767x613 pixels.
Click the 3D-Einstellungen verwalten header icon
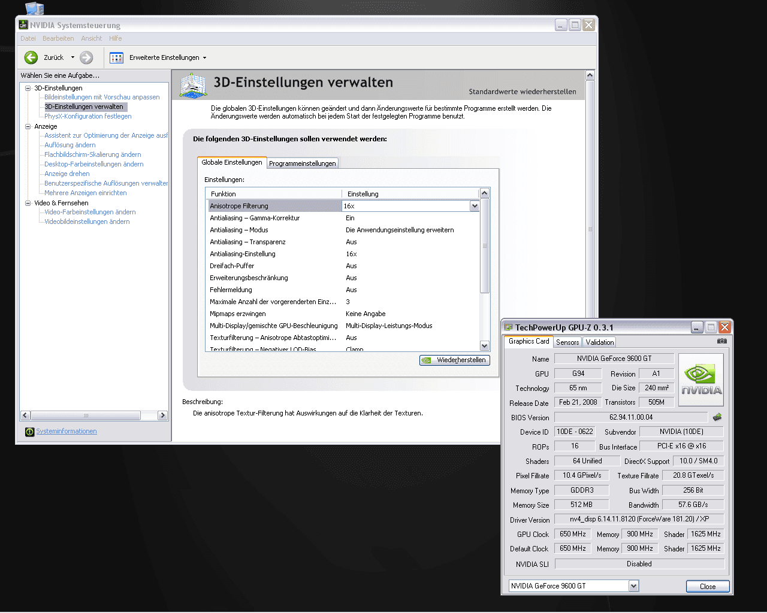(193, 86)
